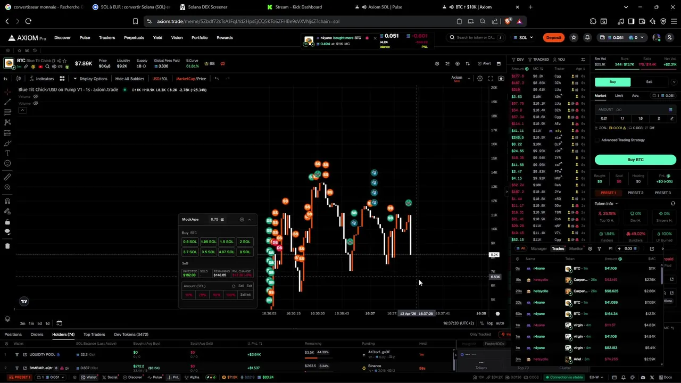The image size is (681, 383).
Task: Undo the last chart action
Action: [x=217, y=79]
